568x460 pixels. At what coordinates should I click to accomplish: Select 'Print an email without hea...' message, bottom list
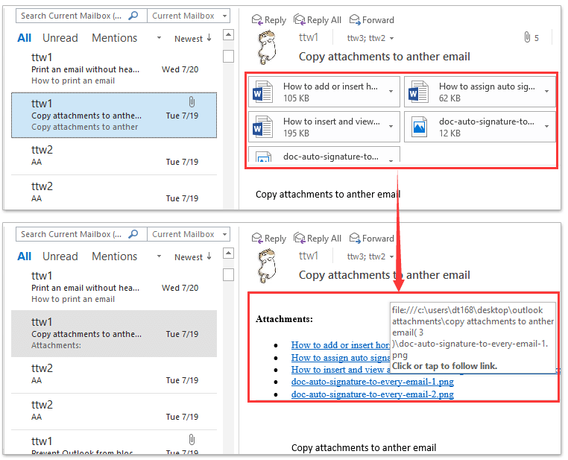(114, 287)
